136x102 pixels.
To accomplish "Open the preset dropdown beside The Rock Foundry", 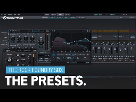I will click(x=115, y=14).
